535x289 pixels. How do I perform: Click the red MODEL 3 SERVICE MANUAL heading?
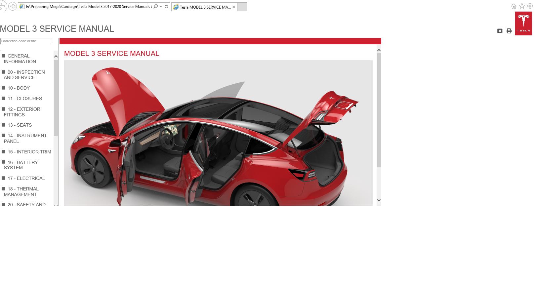(112, 54)
